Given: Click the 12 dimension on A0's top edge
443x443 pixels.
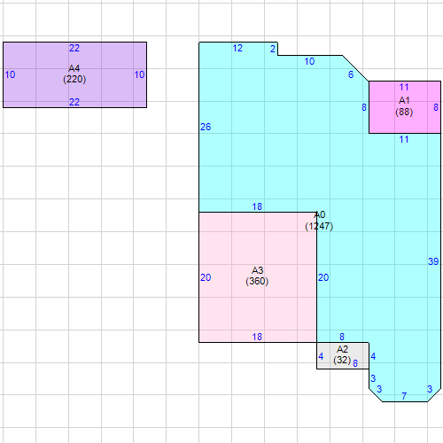Looking at the screenshot, I should (237, 48).
